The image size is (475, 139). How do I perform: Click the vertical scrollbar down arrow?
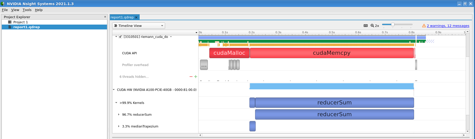tap(468, 131)
